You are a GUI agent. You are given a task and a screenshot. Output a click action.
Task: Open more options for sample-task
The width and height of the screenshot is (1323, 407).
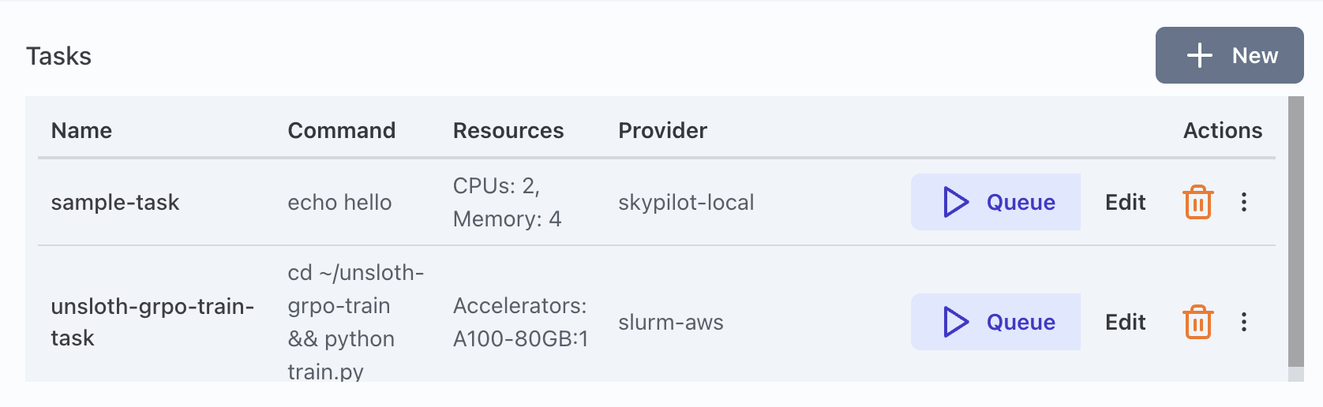(1244, 202)
